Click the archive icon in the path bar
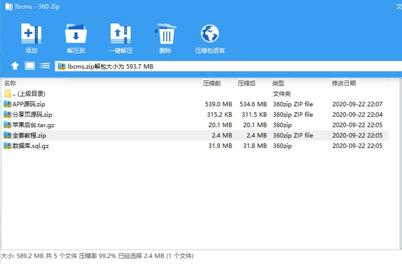The image size is (402, 267). pos(61,67)
